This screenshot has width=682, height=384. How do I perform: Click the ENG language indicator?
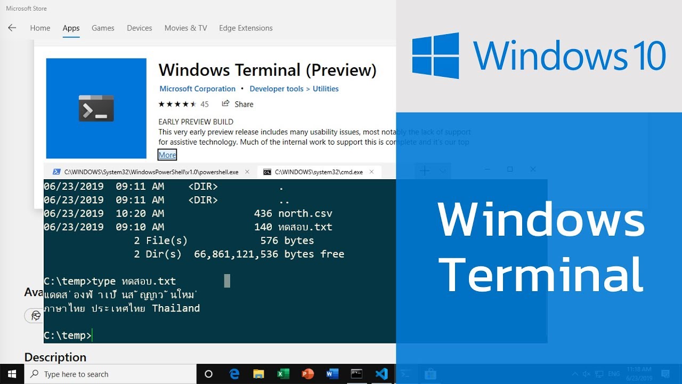614,374
